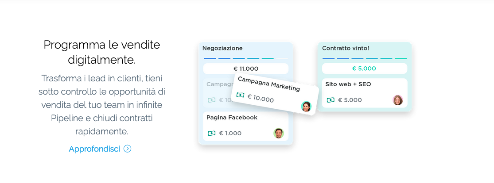
Task: Click the man avatar on Pagina Facebook card
Action: click(x=279, y=133)
